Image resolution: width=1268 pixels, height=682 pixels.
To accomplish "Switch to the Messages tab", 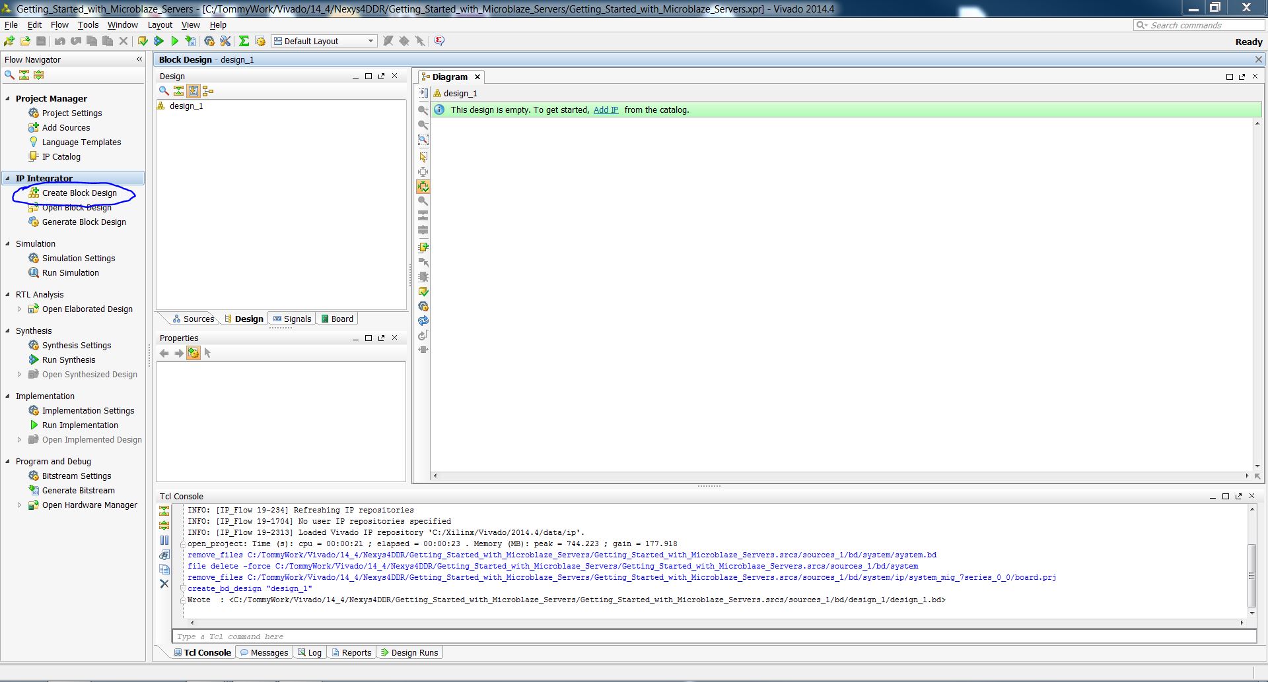I will [264, 652].
